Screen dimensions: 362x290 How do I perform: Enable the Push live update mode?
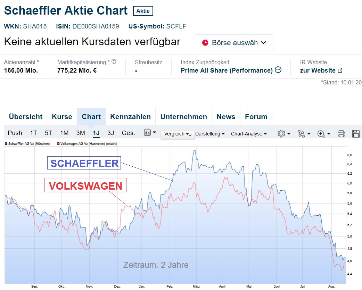(15, 133)
